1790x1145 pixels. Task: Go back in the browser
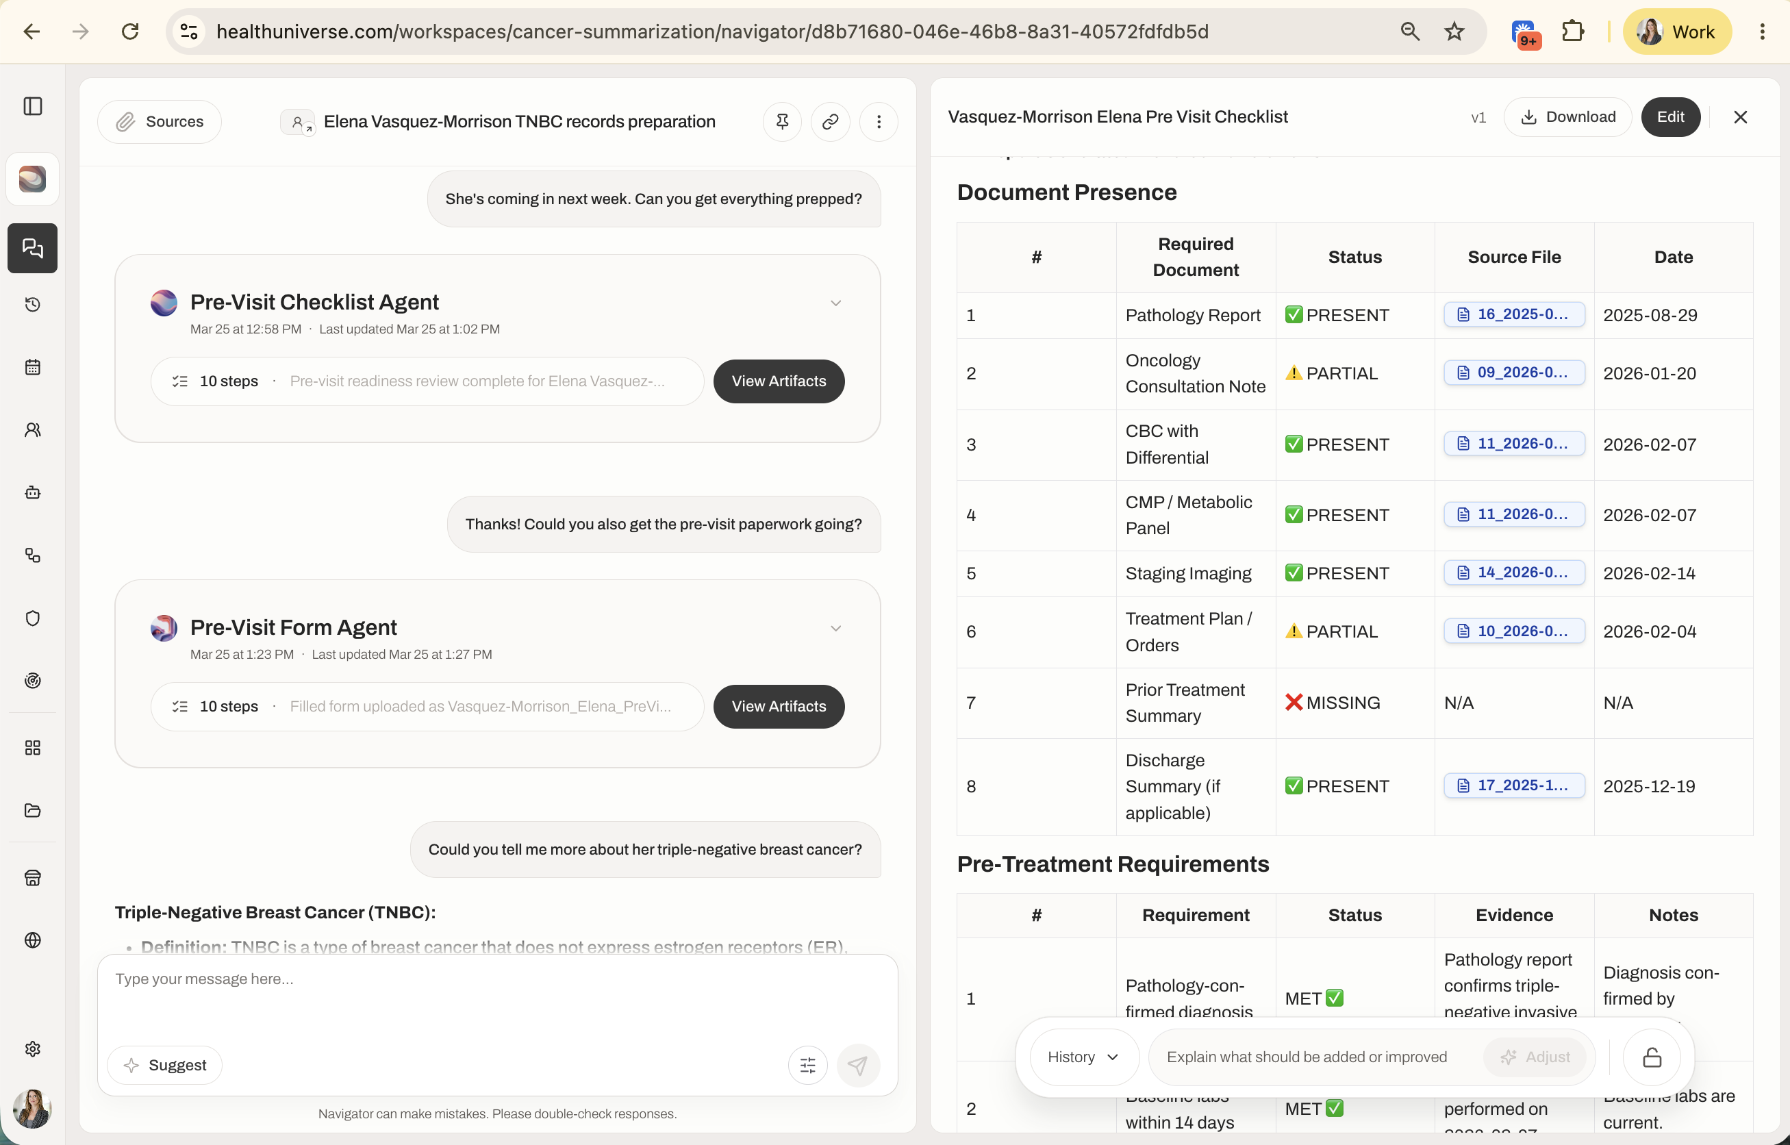(x=32, y=32)
